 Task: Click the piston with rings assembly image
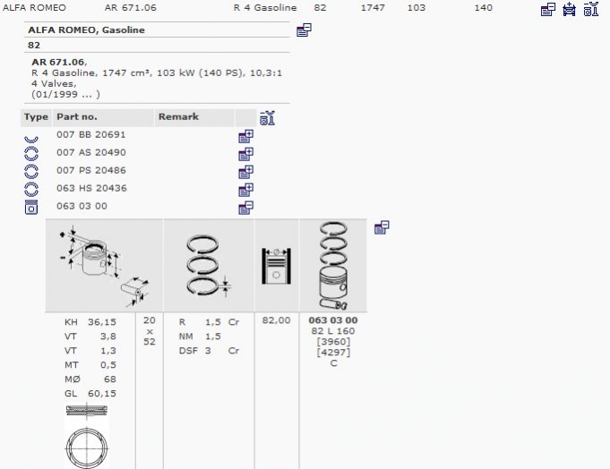pos(333,266)
